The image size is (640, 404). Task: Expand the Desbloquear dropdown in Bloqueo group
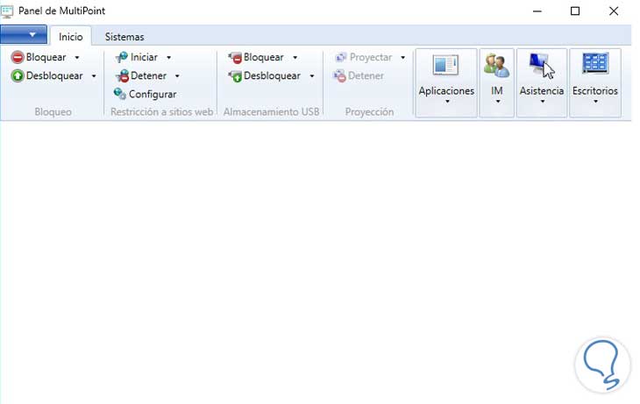click(x=94, y=76)
